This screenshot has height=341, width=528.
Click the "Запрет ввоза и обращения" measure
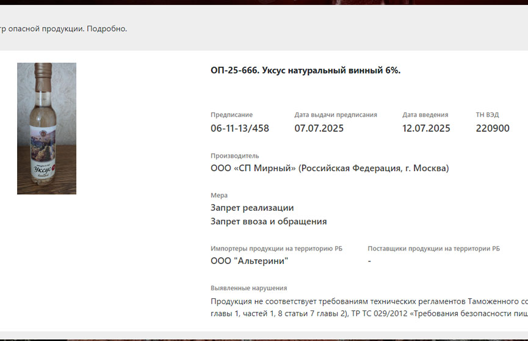click(269, 221)
